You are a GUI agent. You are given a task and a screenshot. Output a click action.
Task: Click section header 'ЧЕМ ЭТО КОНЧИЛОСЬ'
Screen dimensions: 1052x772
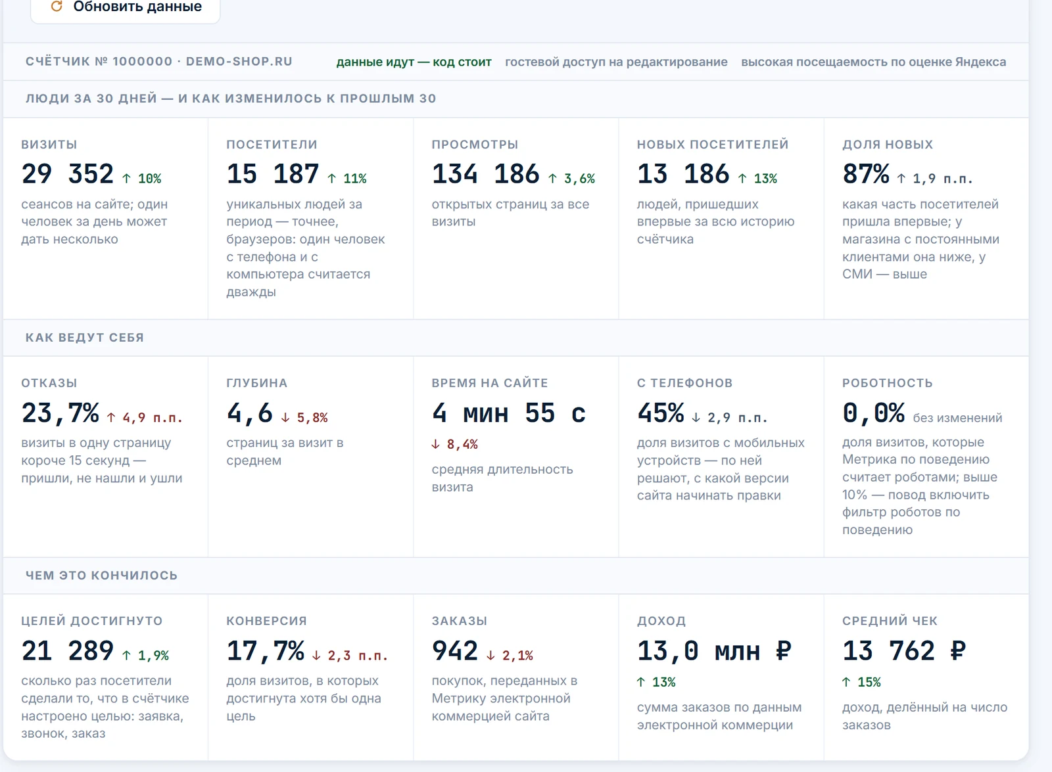101,576
